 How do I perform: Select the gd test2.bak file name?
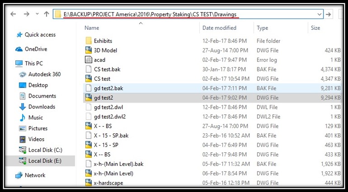108,88
